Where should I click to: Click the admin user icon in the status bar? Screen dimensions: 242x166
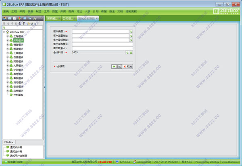click(135, 162)
